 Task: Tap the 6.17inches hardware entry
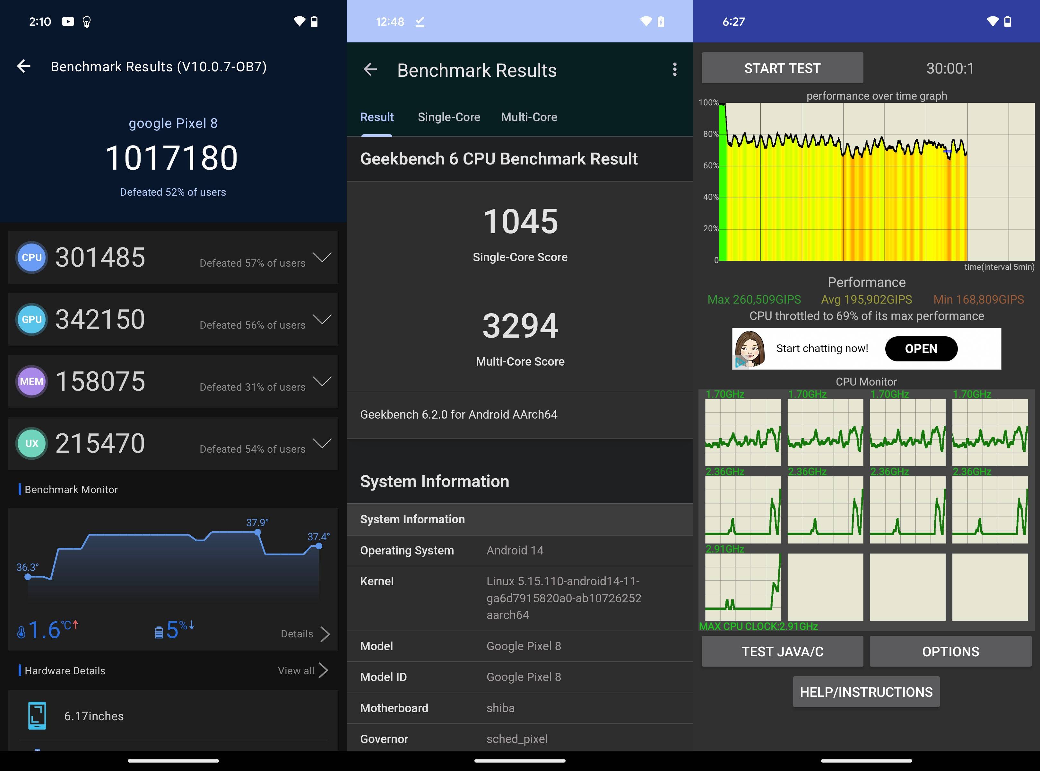173,716
